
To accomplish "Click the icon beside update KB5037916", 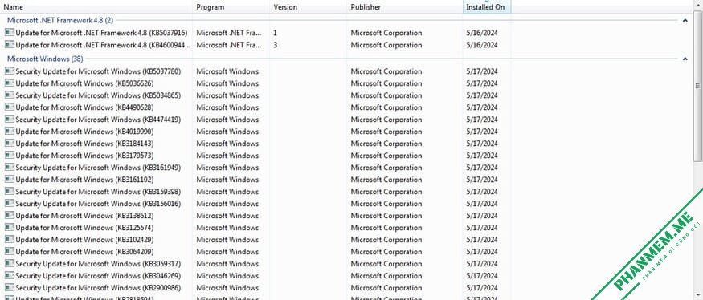I will [x=10, y=33].
